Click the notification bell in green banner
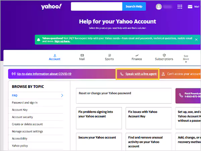 pyautogui.click(x=39, y=40)
